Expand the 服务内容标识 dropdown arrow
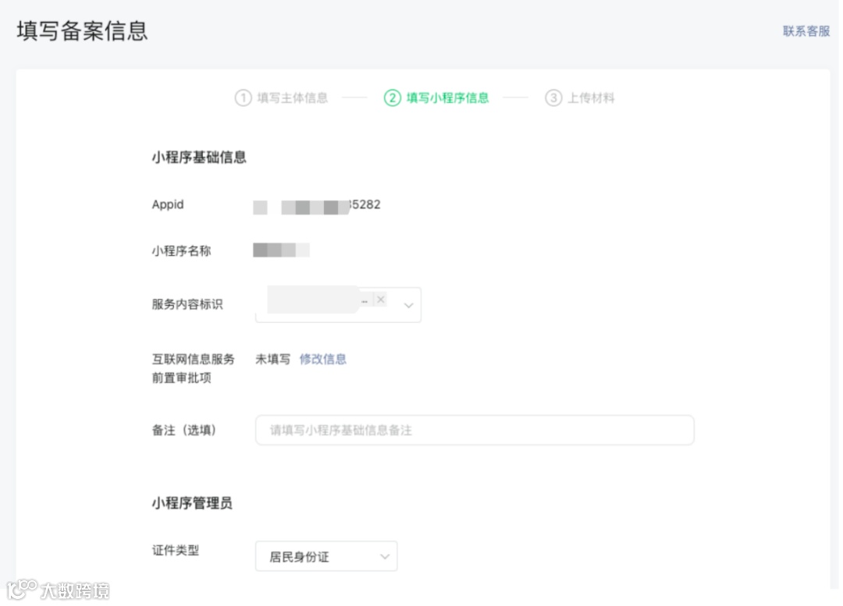The image size is (843, 606). click(x=408, y=306)
